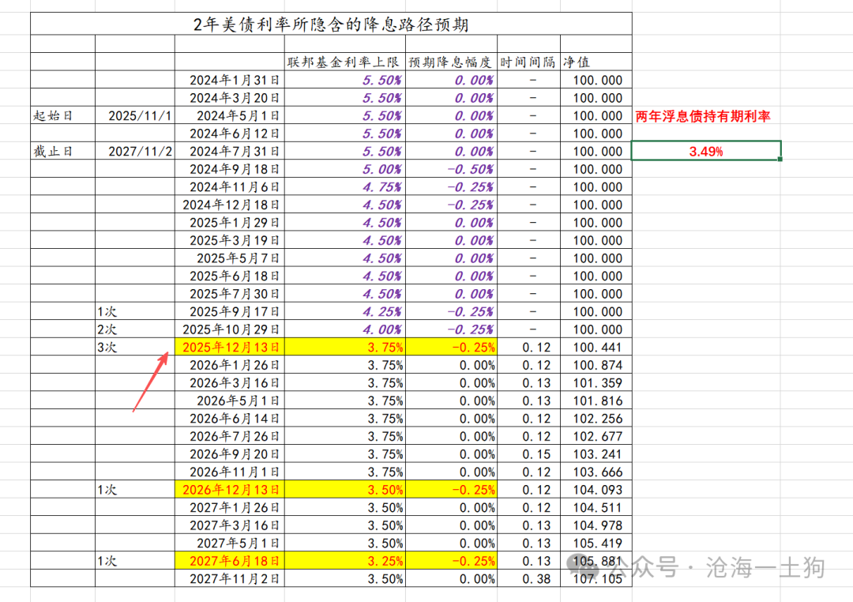853x602 pixels.
Task: Select the final net value 107.105
Action: (x=597, y=579)
